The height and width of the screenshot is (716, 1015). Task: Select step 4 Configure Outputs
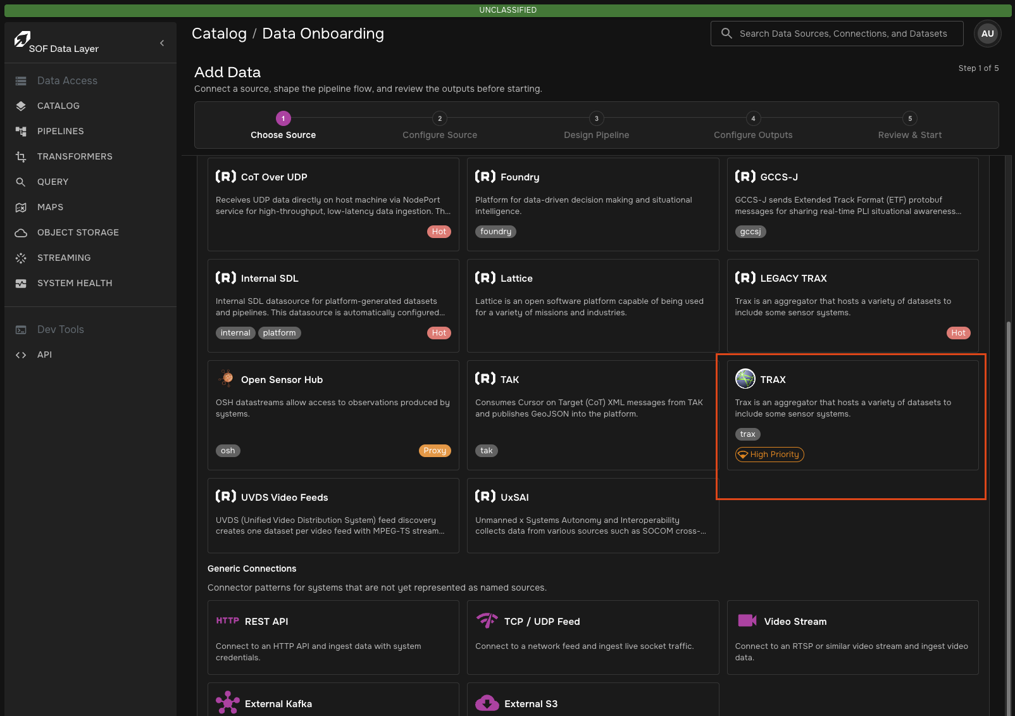[753, 126]
